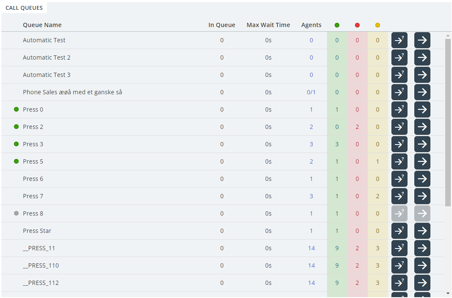This screenshot has height=298, width=452.
Task: Click the blind transfer arrow for __PRESS_112
Action: coord(422,283)
